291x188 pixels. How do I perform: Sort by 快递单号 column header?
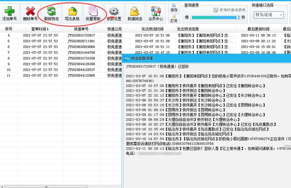(81, 29)
